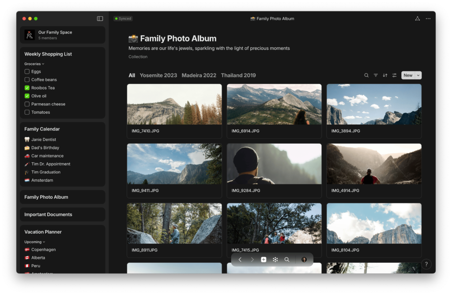Image resolution: width=452 pixels, height=295 pixels.
Task: Check the Eggs checkbox
Action: tap(27, 71)
